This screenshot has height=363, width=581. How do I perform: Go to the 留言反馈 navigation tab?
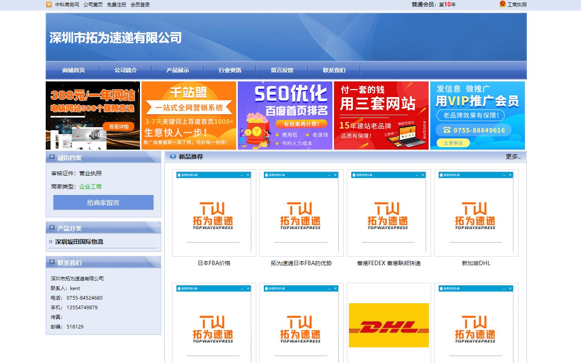[x=282, y=70]
